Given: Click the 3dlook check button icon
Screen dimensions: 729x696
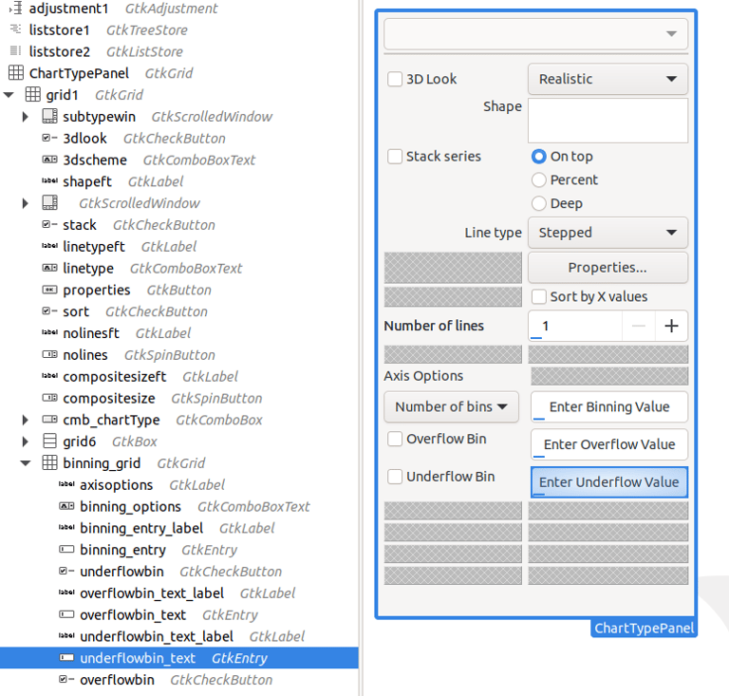Looking at the screenshot, I should pyautogui.click(x=49, y=138).
